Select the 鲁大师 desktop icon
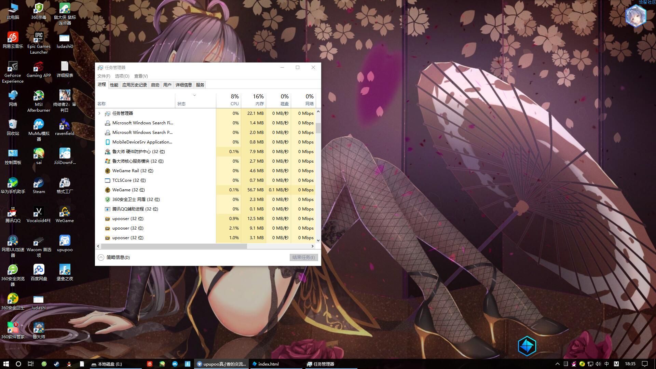This screenshot has height=369, width=656. [39, 330]
